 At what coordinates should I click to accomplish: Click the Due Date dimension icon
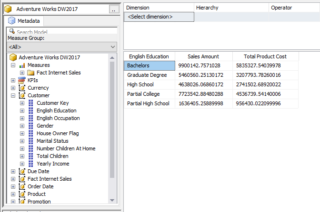click(22, 171)
